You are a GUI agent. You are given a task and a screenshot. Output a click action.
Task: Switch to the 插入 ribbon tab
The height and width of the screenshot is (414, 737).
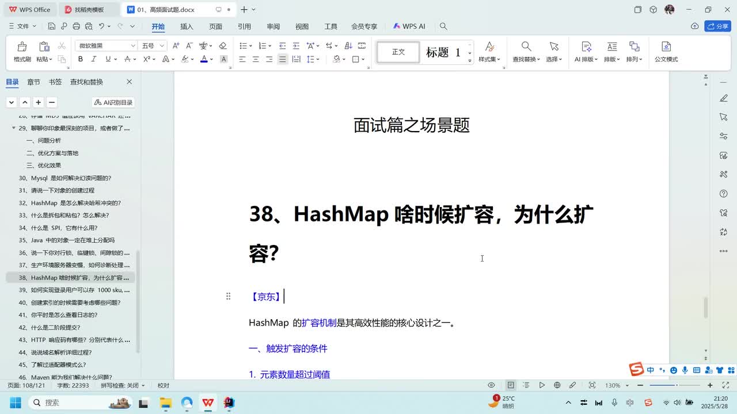point(187,26)
